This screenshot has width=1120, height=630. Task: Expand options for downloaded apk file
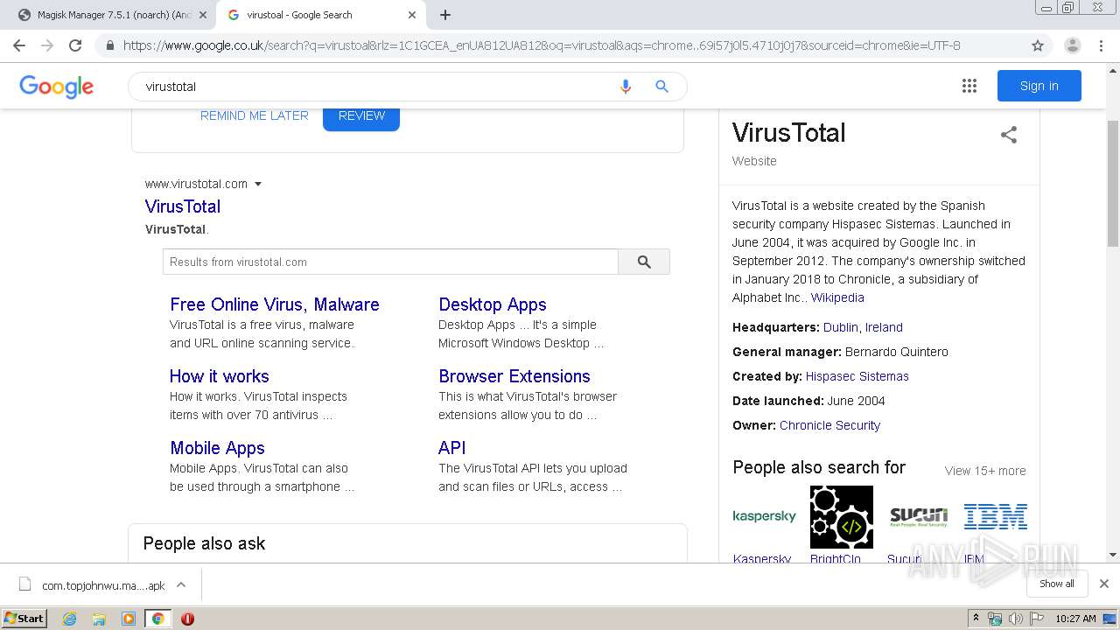181,585
